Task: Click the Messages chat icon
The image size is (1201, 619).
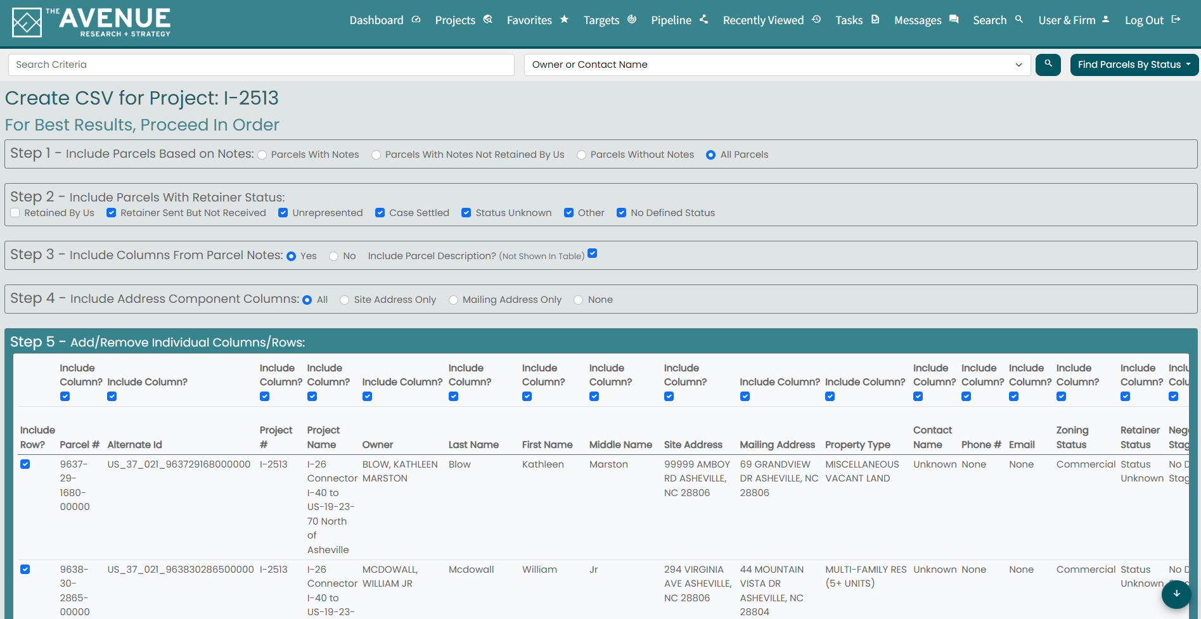Action: coord(954,20)
